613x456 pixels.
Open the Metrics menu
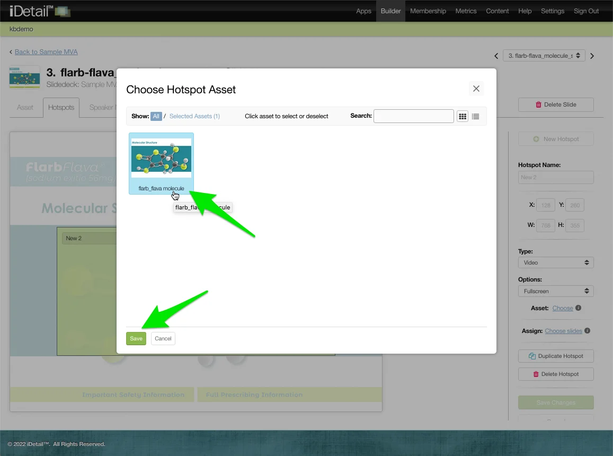tap(466, 11)
